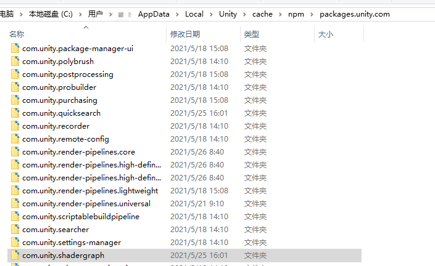Navigate to 本地磁盘 (C:) in address bar

coord(51,14)
